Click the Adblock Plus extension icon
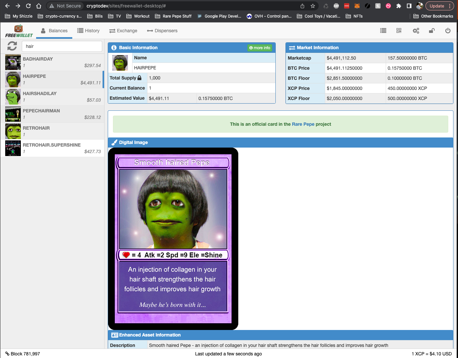 [x=336, y=6]
